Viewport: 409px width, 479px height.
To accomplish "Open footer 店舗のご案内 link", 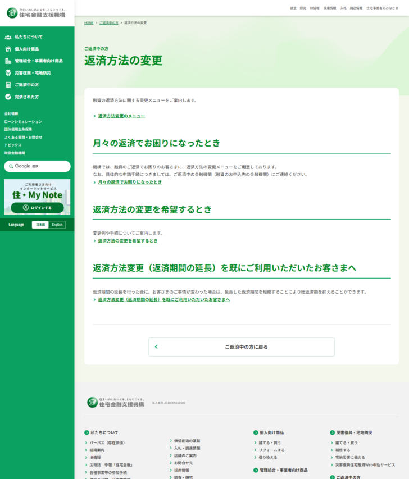I will pos(185,455).
